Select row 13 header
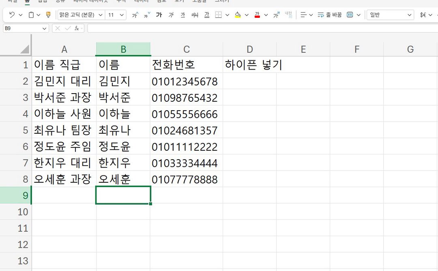 pos(16,261)
